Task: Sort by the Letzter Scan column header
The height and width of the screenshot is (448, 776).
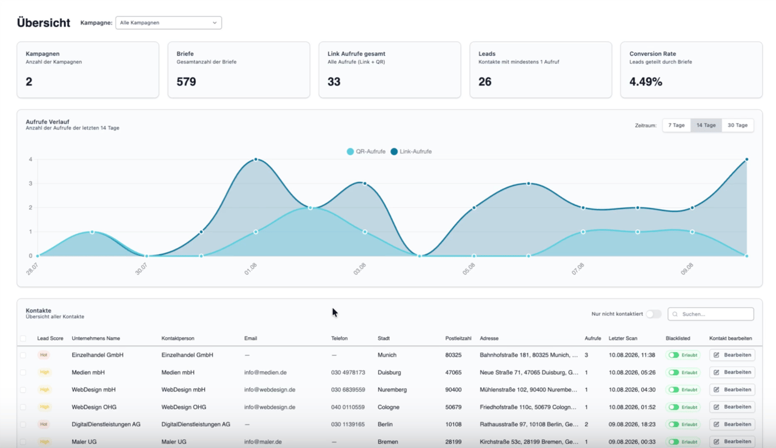Action: tap(624, 338)
